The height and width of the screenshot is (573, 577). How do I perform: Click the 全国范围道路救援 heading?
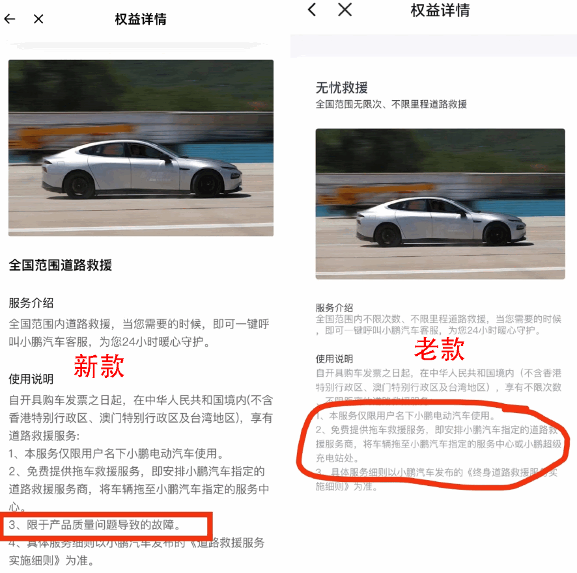click(61, 265)
